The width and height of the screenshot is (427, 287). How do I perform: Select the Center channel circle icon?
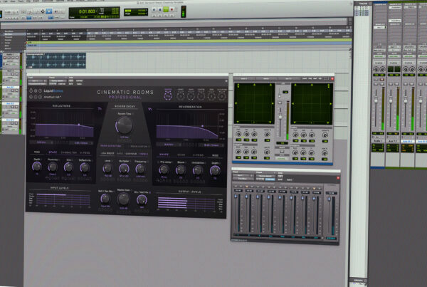(201, 96)
